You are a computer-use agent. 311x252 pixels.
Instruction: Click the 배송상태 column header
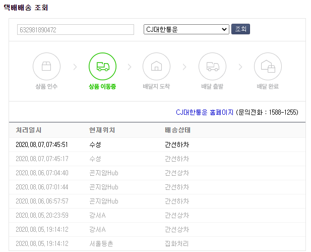tap(177, 130)
